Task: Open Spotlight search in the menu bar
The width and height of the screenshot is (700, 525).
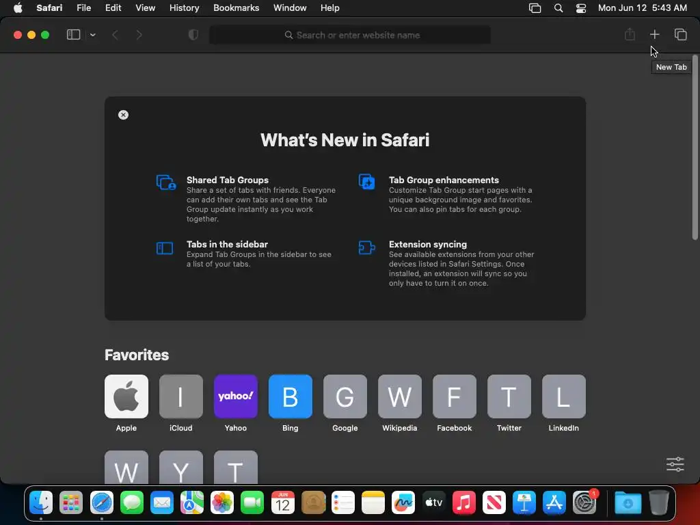Action: [x=558, y=8]
